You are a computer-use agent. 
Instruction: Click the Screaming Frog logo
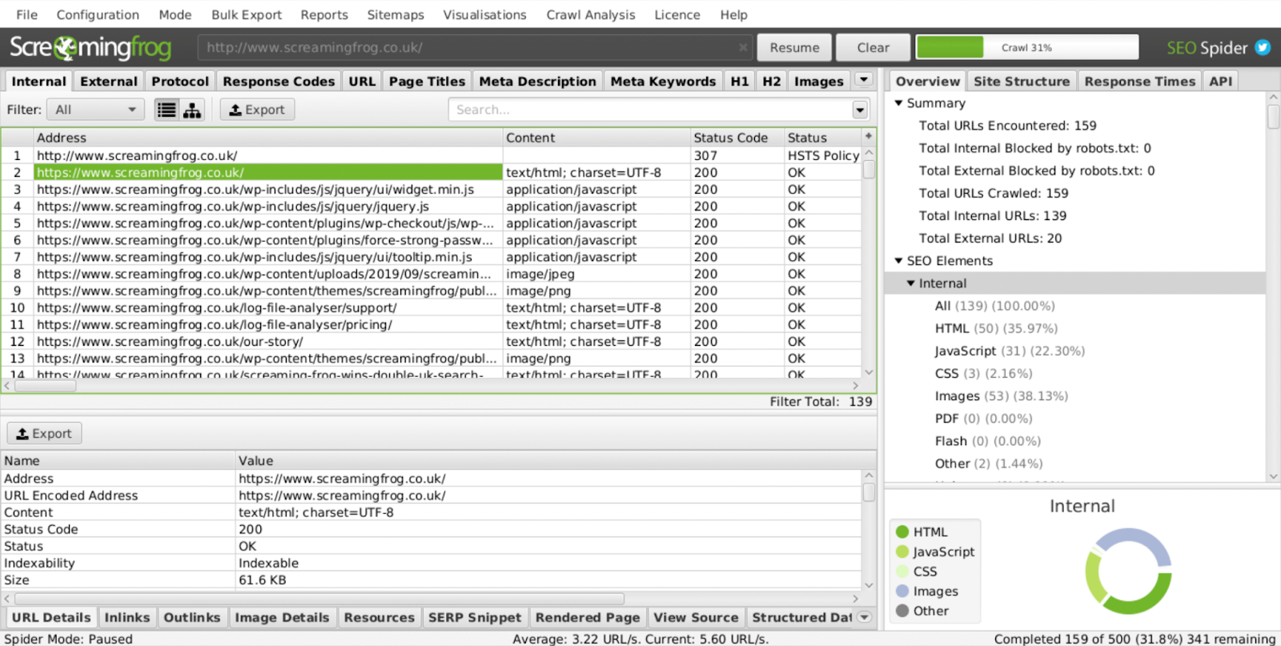click(x=90, y=48)
